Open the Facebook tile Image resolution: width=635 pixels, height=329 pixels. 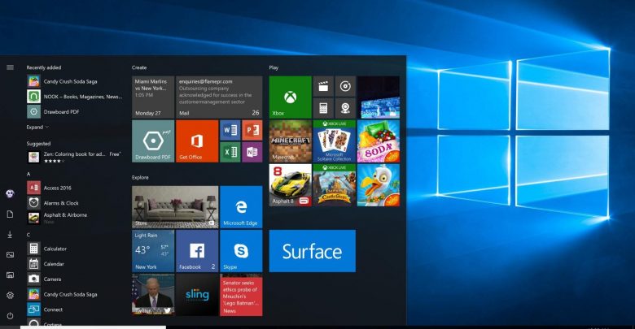pyautogui.click(x=197, y=251)
